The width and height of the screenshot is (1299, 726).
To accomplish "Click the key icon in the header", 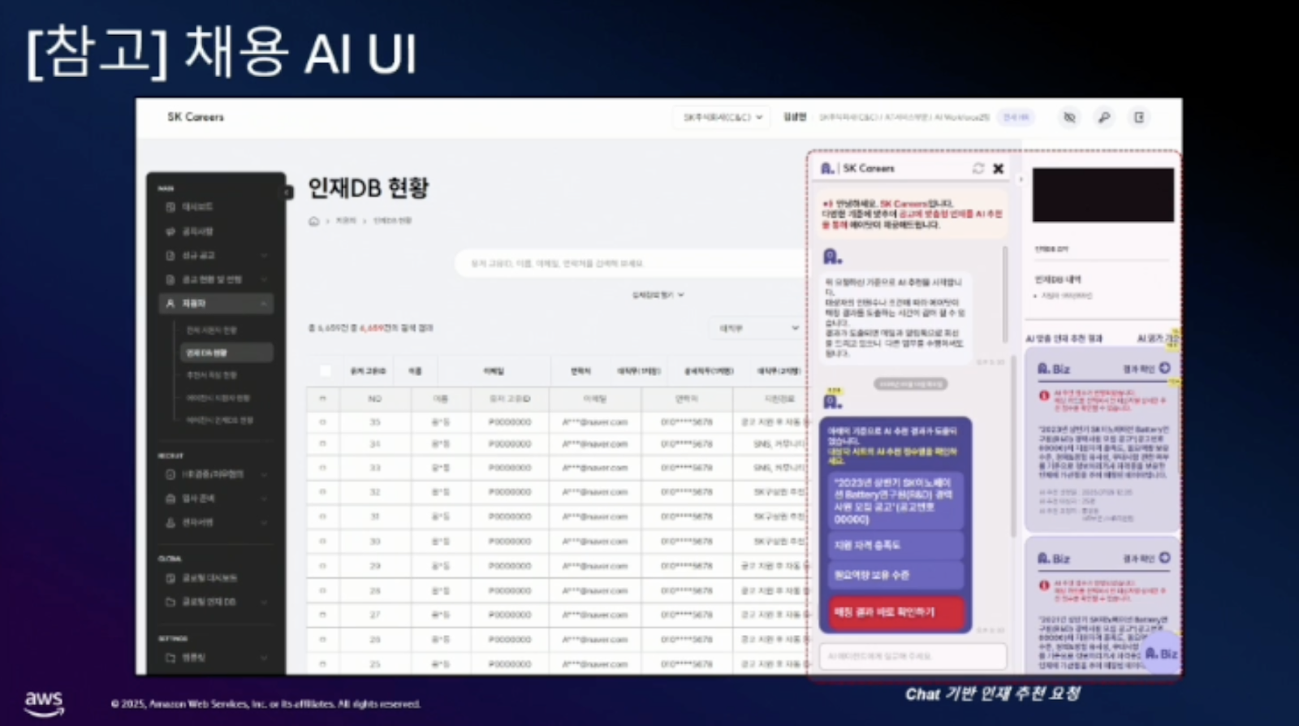I will click(x=1104, y=118).
